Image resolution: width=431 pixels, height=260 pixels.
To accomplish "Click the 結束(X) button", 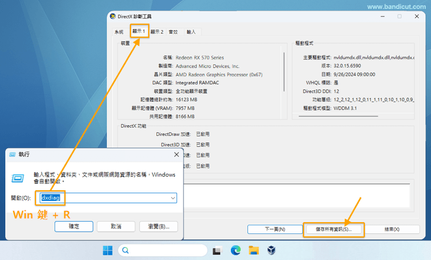I will point(392,229).
